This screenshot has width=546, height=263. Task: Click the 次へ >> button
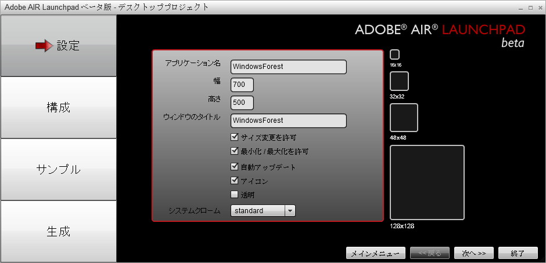(474, 253)
